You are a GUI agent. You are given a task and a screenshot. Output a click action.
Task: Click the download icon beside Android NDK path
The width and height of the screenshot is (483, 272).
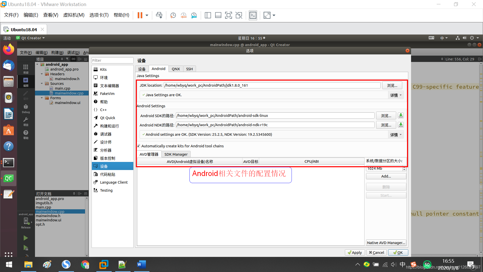[400, 125]
